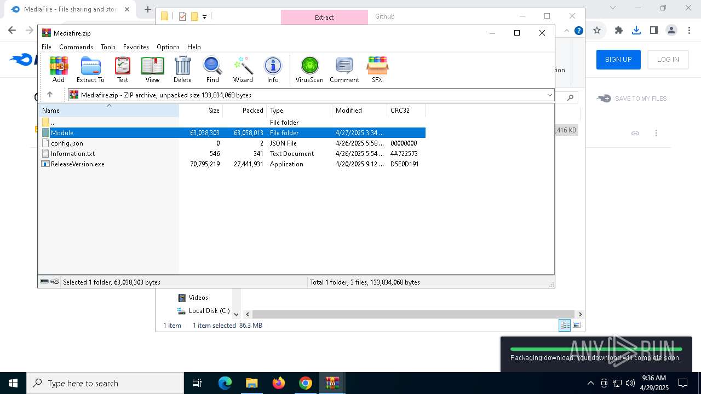Open Chrome extensions puzzle icon
Viewport: 701px width, 394px height.
(619, 31)
